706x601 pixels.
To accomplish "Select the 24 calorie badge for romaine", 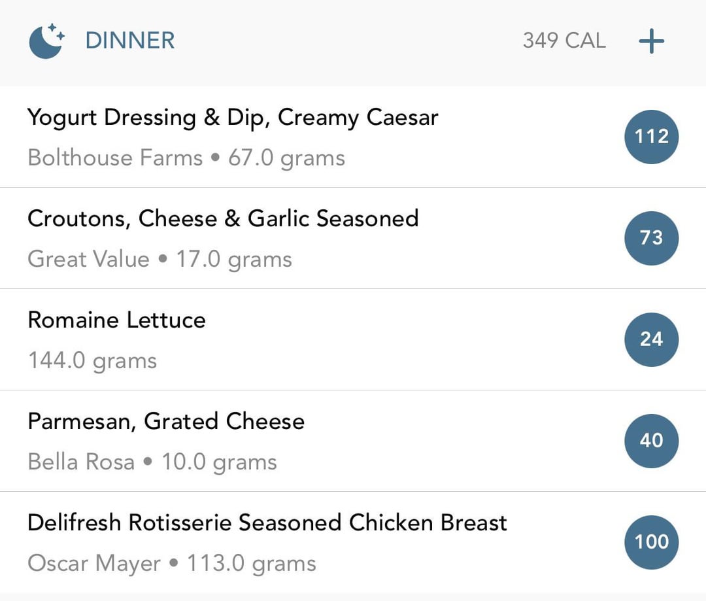I will tap(651, 339).
